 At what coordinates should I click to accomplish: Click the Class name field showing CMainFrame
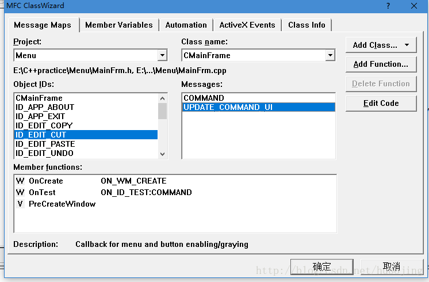coord(258,56)
